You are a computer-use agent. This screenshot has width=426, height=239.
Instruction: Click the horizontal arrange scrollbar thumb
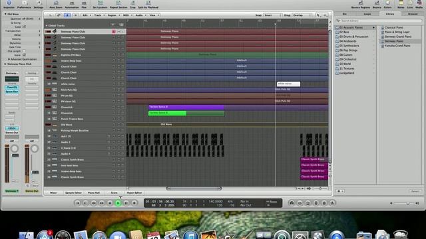(194, 189)
